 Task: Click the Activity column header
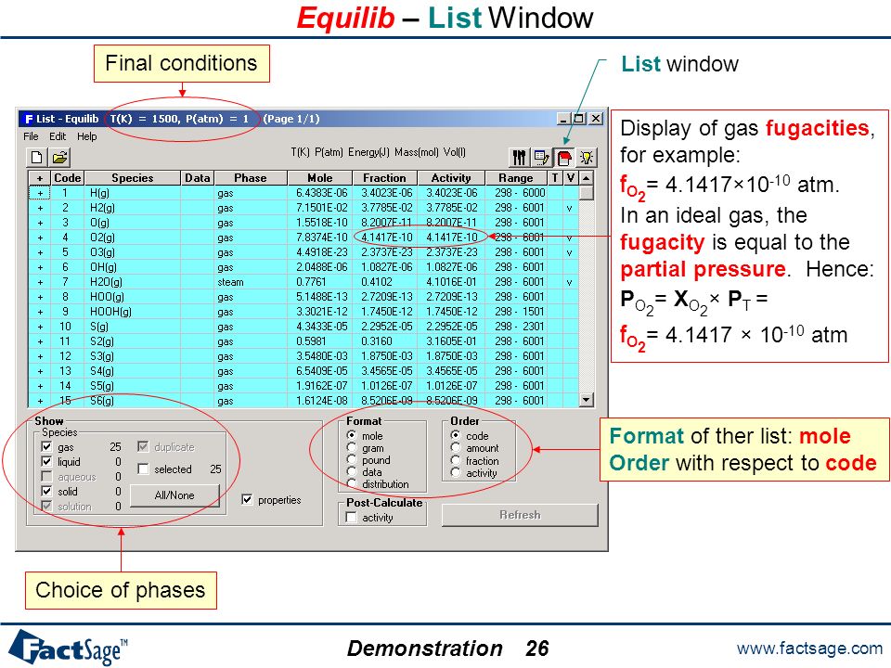click(451, 178)
